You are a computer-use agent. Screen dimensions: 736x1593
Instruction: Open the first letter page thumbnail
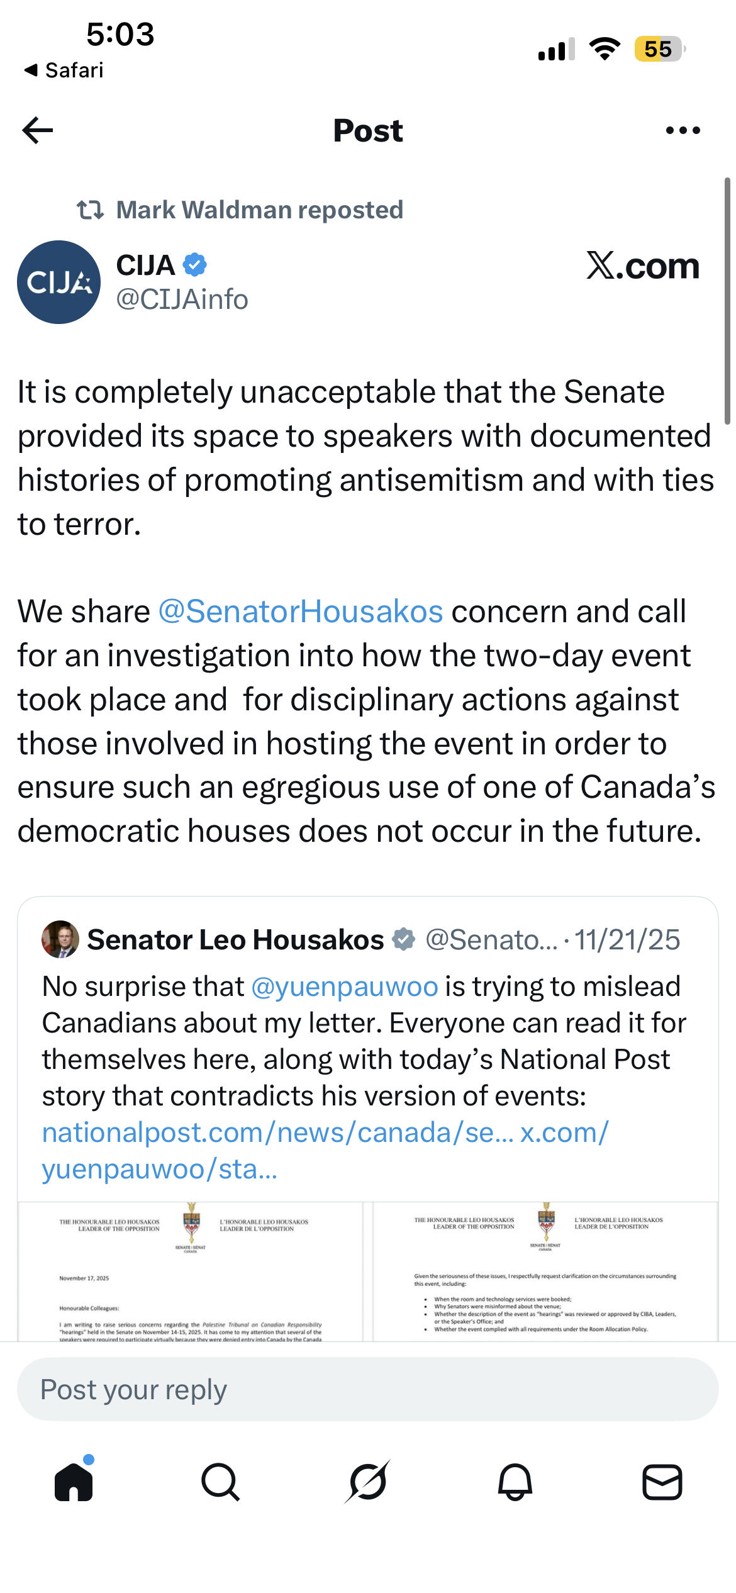pos(191,1271)
